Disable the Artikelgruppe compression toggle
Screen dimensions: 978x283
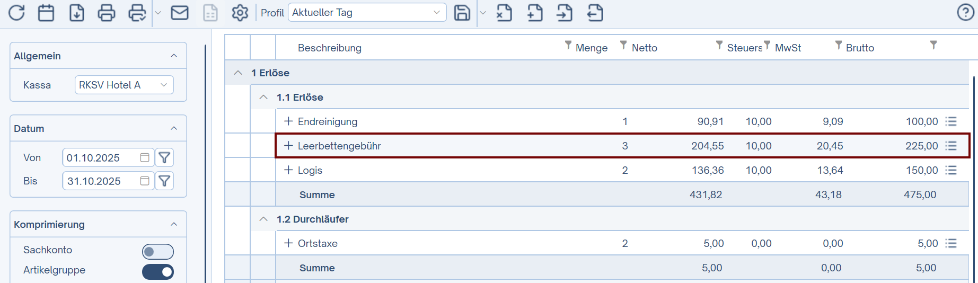(x=157, y=271)
